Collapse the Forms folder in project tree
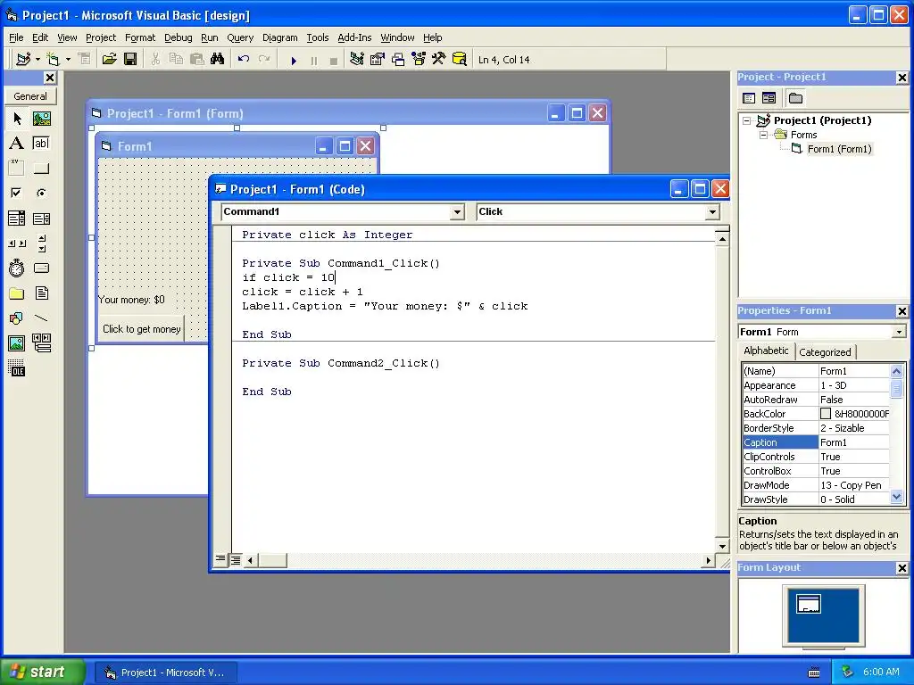Image resolution: width=914 pixels, height=685 pixels. point(763,135)
